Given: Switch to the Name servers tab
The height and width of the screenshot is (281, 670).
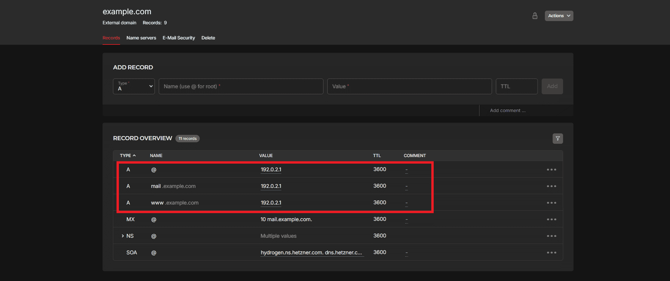Looking at the screenshot, I should (x=141, y=38).
